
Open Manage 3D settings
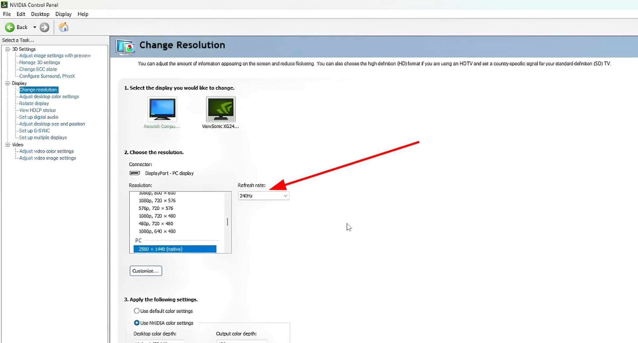click(40, 62)
